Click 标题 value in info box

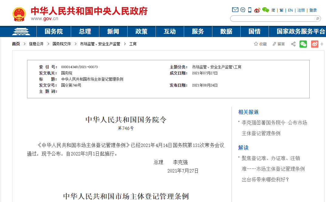(x=92, y=79)
